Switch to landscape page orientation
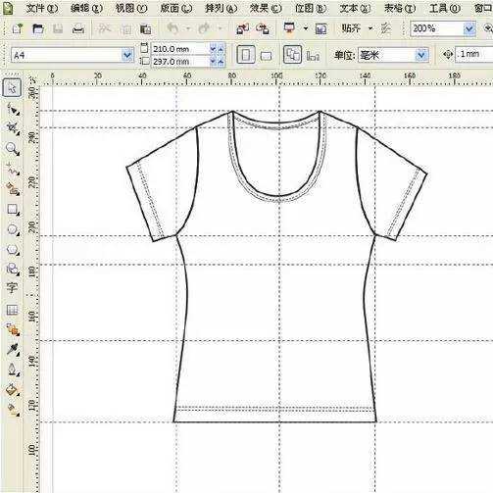This screenshot has height=493, width=493. [x=266, y=56]
